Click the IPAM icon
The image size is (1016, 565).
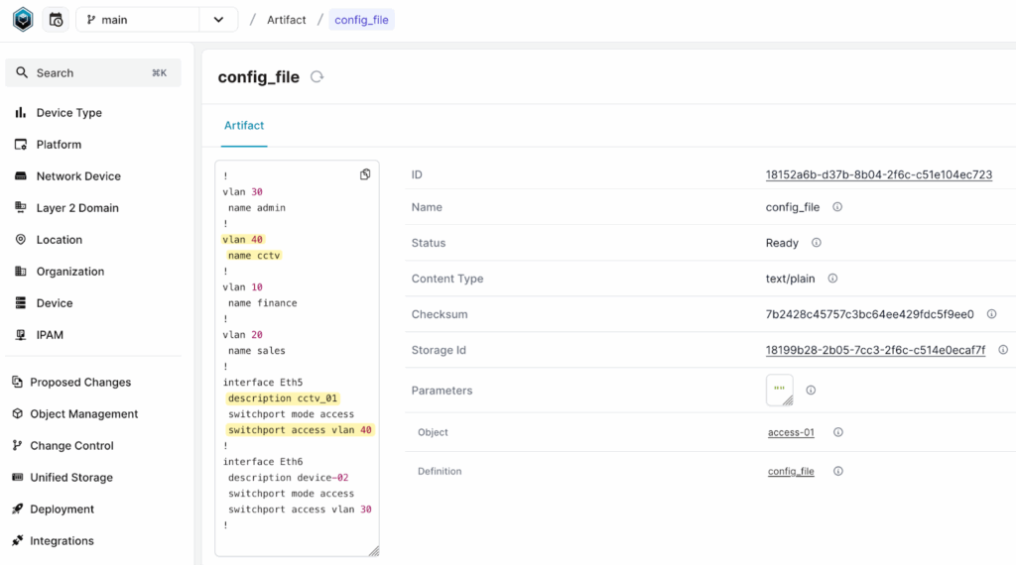21,335
